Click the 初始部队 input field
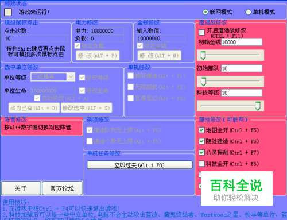Image resolution: width=287 pixels, height=220 pixels. click(x=242, y=68)
